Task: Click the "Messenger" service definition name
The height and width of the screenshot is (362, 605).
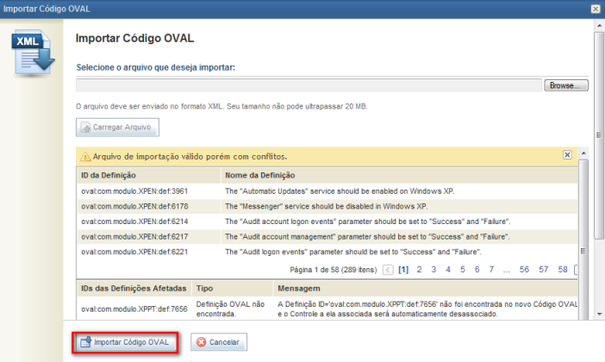Action: pos(326,207)
